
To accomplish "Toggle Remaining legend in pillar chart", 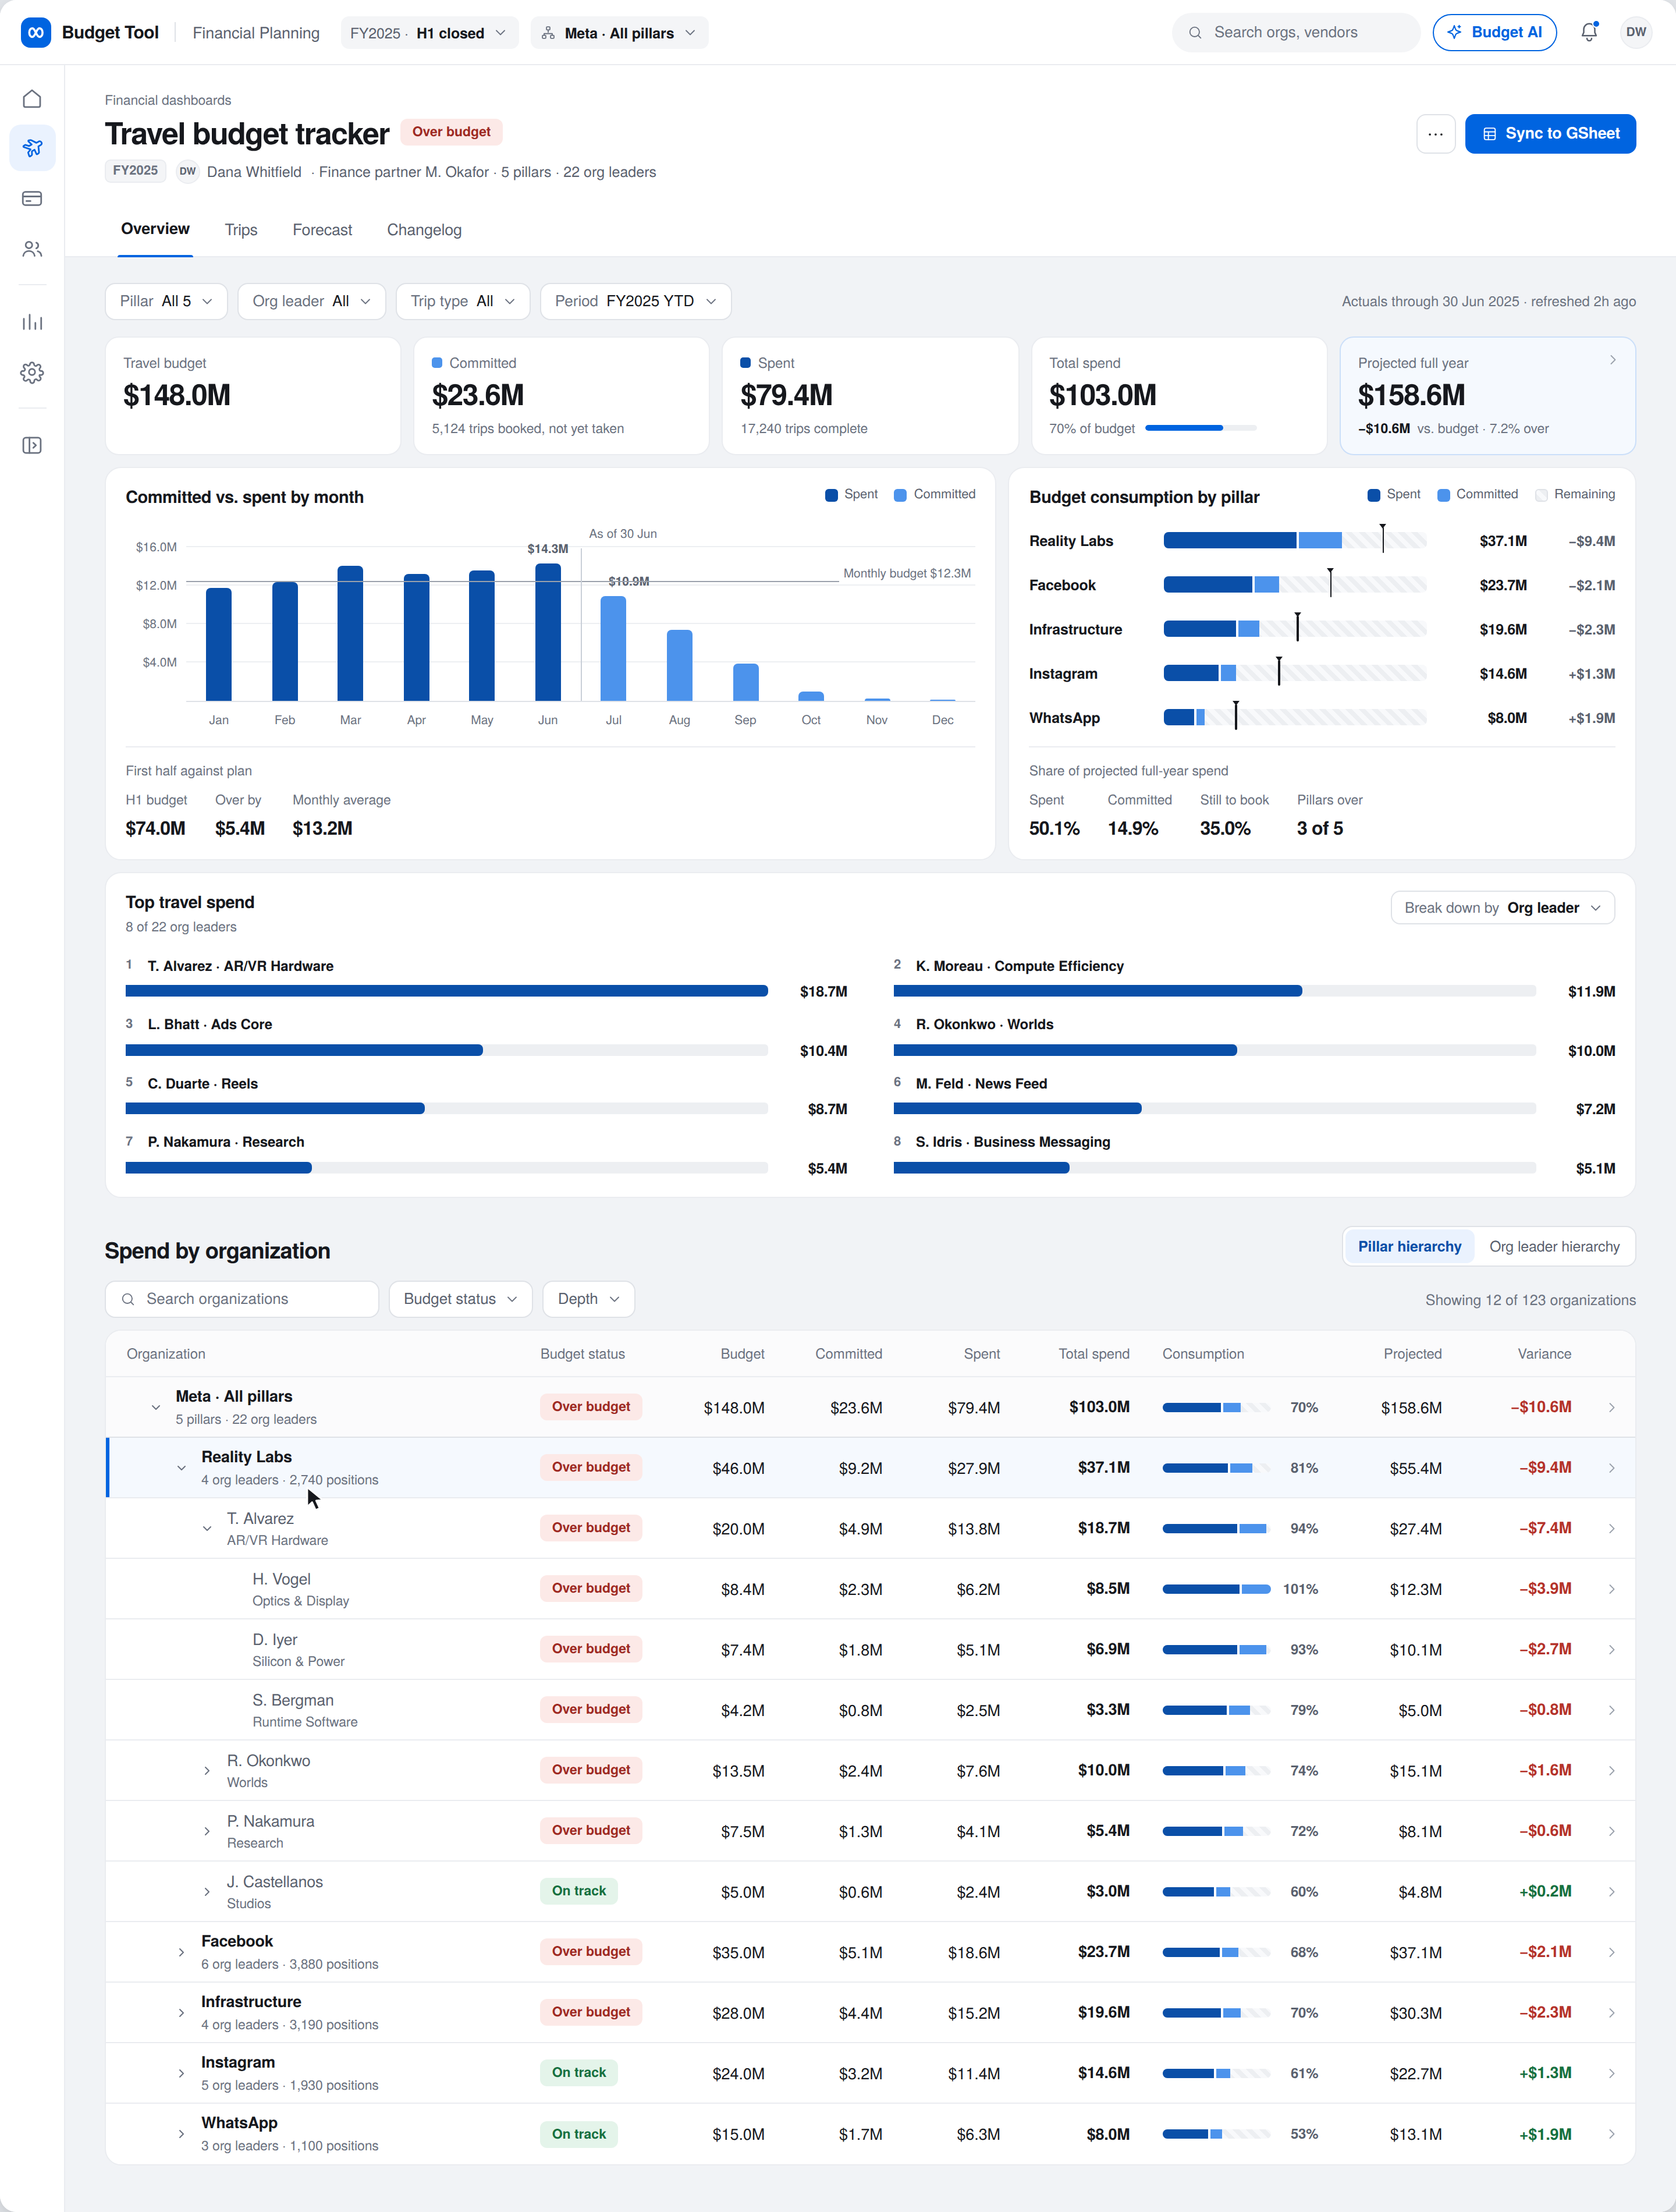I will [1575, 494].
